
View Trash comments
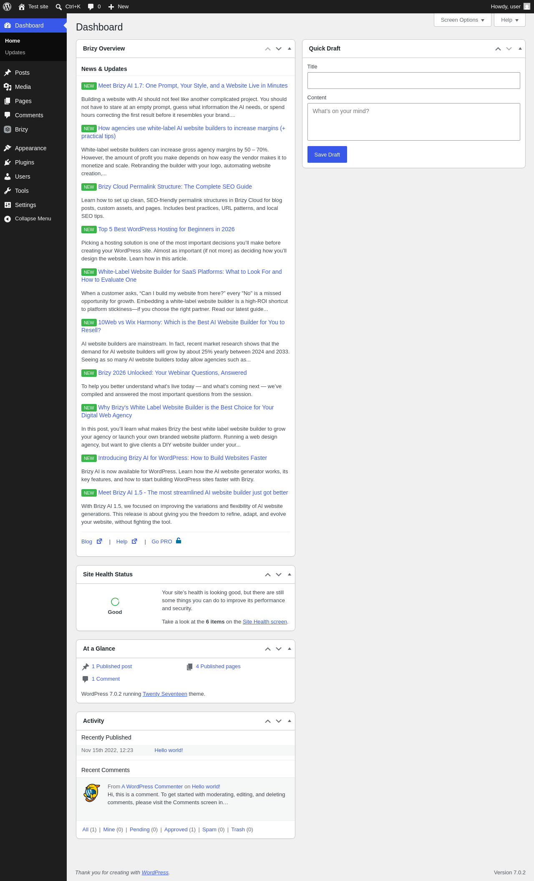pos(238,830)
